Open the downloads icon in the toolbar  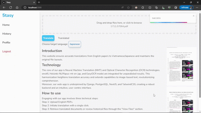(x=163, y=8)
